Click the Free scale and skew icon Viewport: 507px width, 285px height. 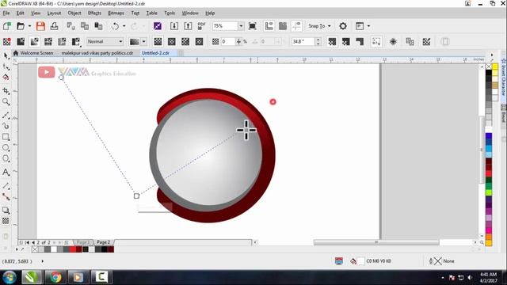(376, 42)
